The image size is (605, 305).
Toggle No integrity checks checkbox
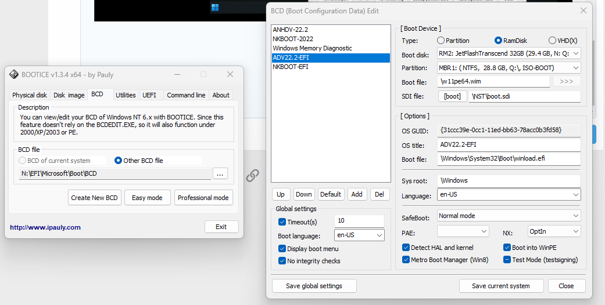click(282, 261)
